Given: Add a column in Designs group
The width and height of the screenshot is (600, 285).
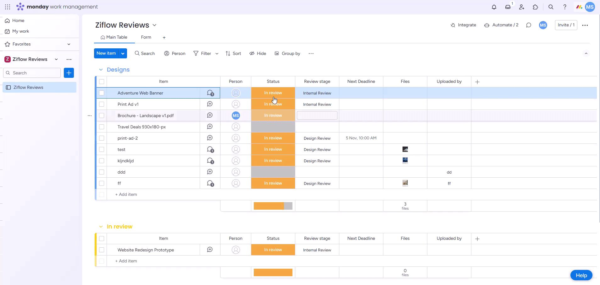Looking at the screenshot, I should (477, 82).
